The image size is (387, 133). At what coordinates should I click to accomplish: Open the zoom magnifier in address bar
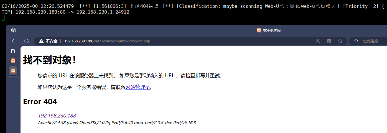click(x=318, y=41)
